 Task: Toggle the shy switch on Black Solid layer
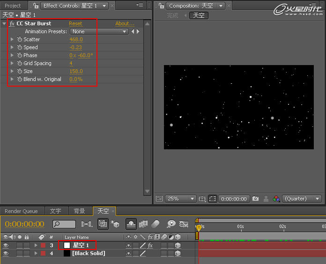[x=128, y=253]
